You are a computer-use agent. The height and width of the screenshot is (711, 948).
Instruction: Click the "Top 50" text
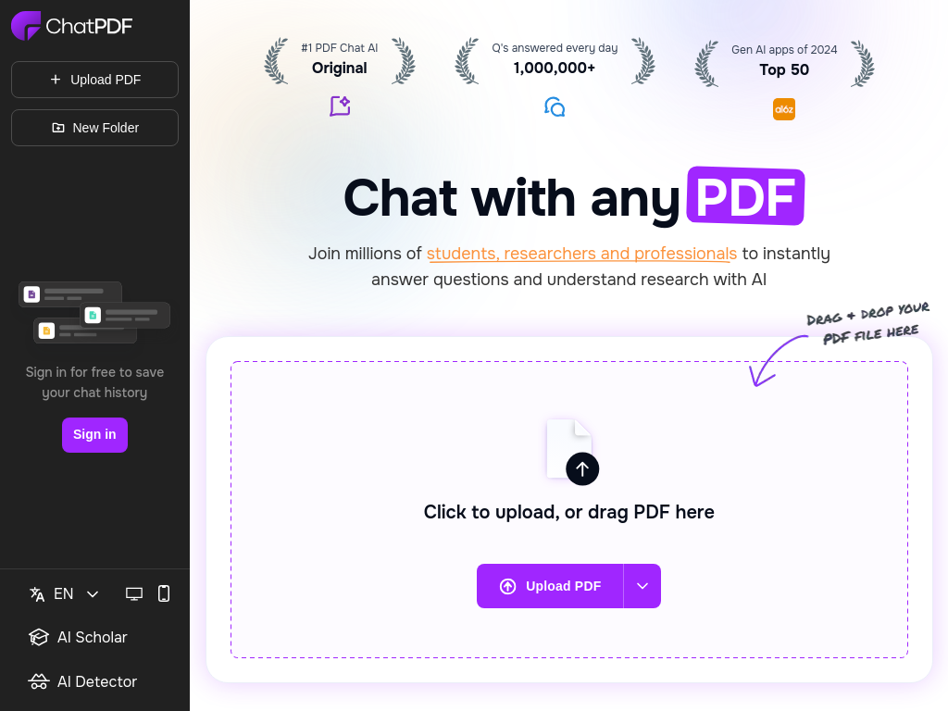coord(784,69)
